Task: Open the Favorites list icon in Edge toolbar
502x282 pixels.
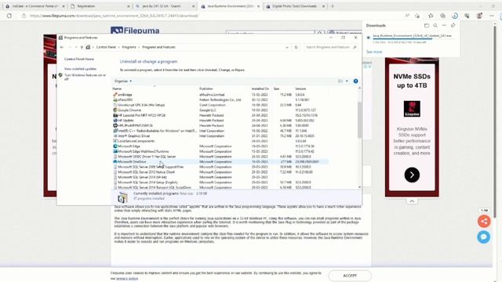Action: pos(431,16)
